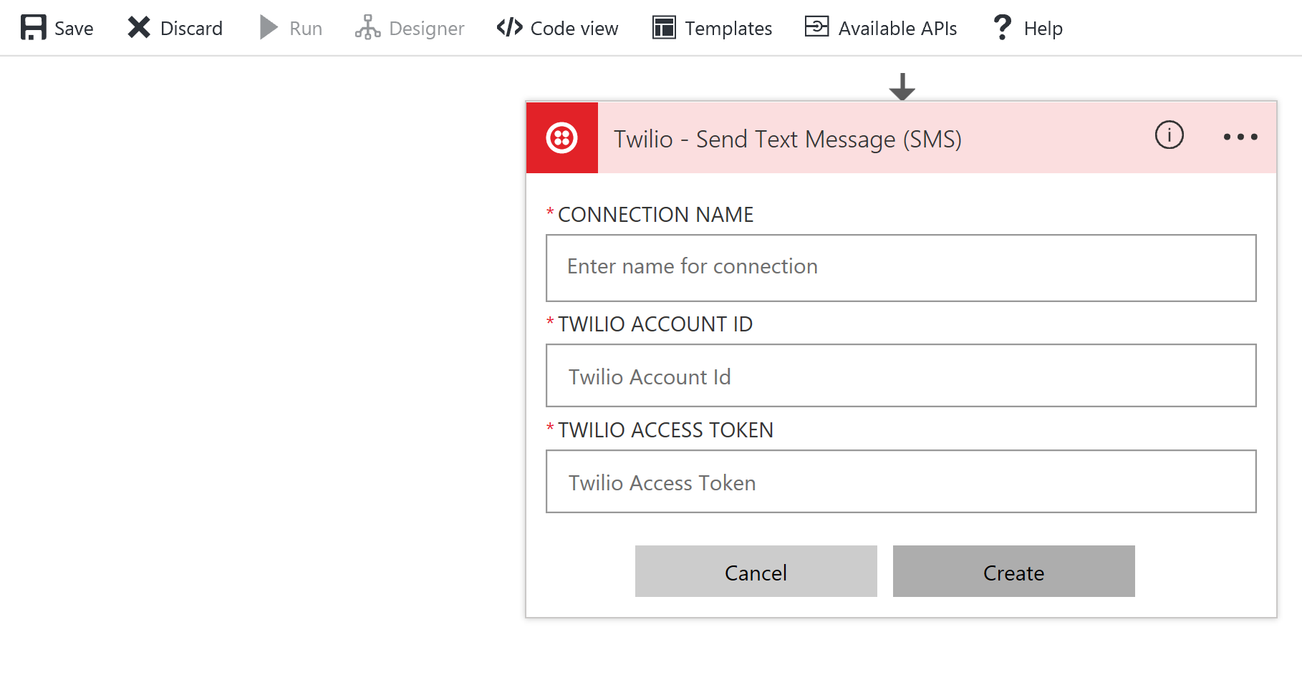This screenshot has height=690, width=1302.
Task: Open the Templates toolbar label
Action: pyautogui.click(x=728, y=29)
